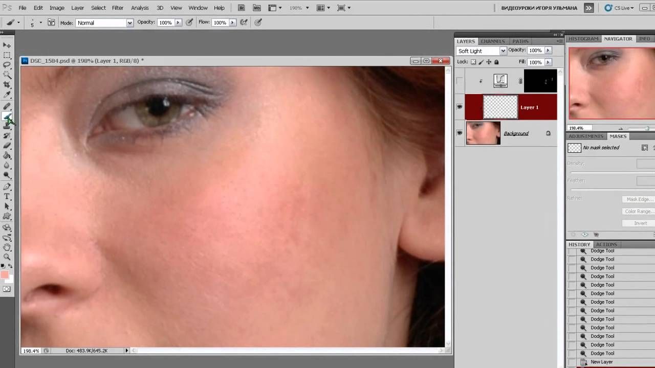655x368 pixels.
Task: Click the foreground color swatch
Action: [5, 275]
